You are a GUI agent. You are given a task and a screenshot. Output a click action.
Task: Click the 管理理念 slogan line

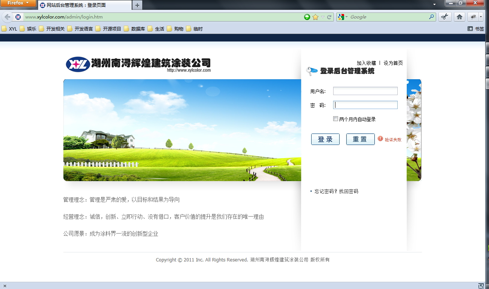pyautogui.click(x=121, y=200)
